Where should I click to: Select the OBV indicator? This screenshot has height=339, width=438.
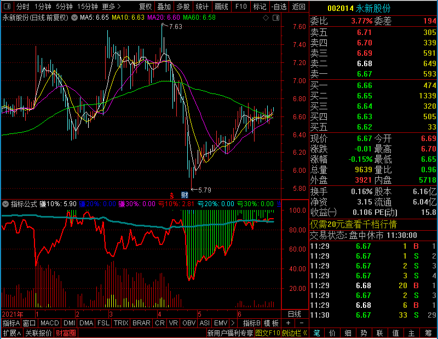click(x=189, y=323)
